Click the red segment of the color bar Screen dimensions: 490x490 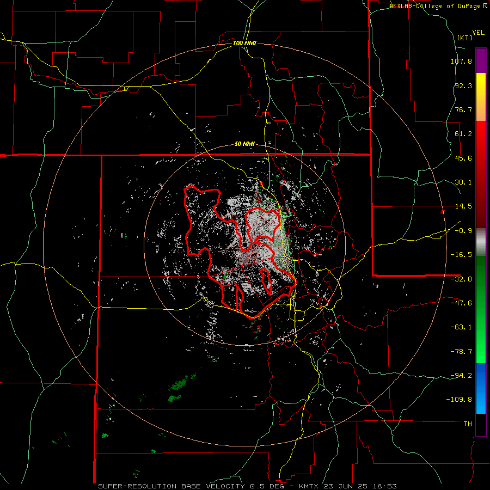coord(481,174)
